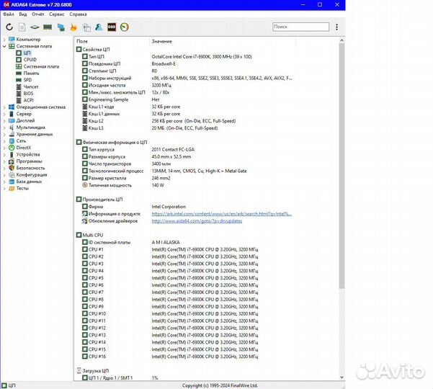Screen dimensions: 433x389
Task: Click the scrollbar down arrow
Action: [342, 377]
